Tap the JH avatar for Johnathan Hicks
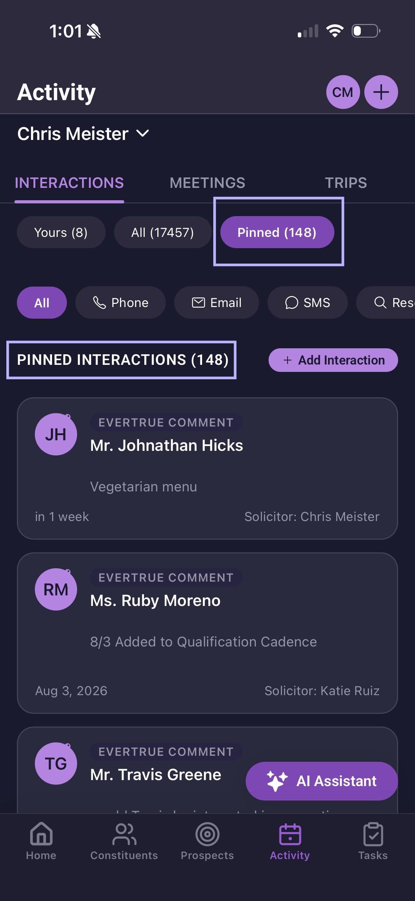Image resolution: width=415 pixels, height=901 pixels. [x=56, y=434]
